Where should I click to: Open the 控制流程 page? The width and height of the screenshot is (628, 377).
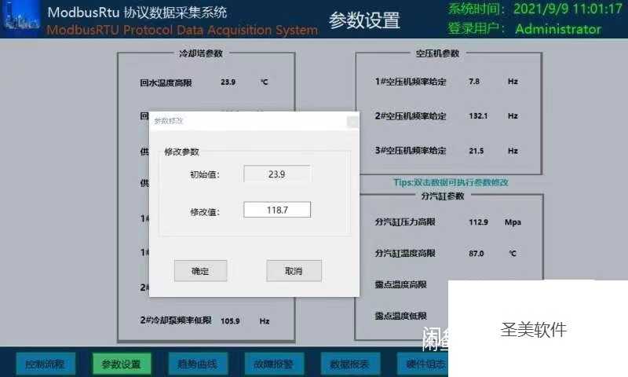(46, 364)
